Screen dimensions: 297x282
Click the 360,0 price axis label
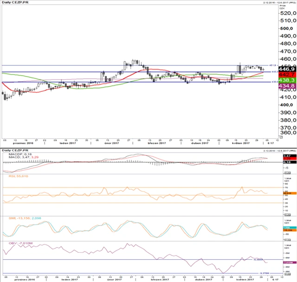[x=287, y=132]
